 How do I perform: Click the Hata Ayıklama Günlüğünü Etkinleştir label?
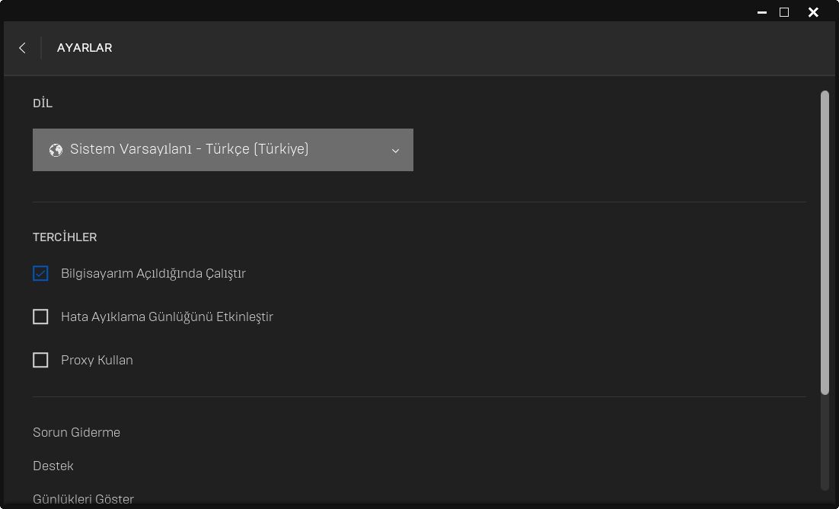point(167,317)
